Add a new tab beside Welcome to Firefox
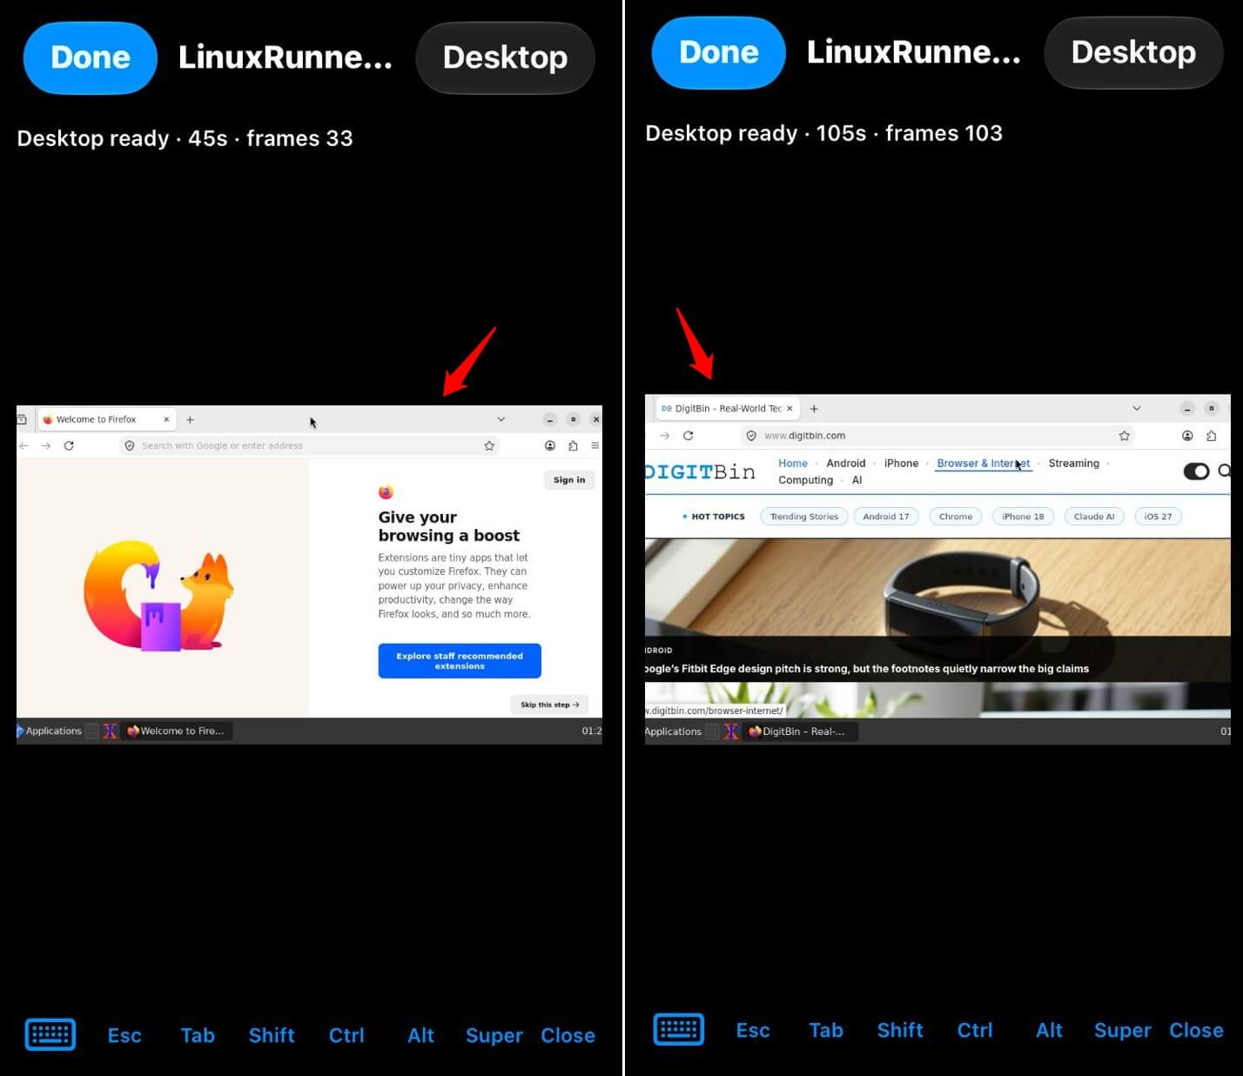The image size is (1243, 1076). point(190,419)
